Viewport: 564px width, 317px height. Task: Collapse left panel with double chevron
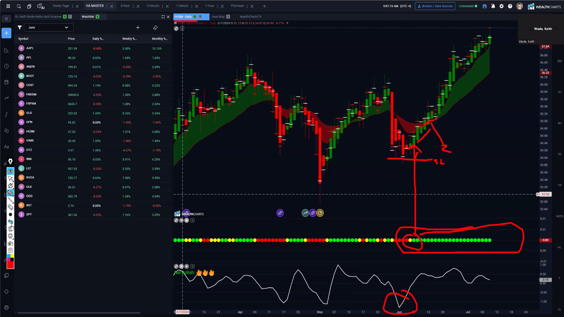[6, 19]
